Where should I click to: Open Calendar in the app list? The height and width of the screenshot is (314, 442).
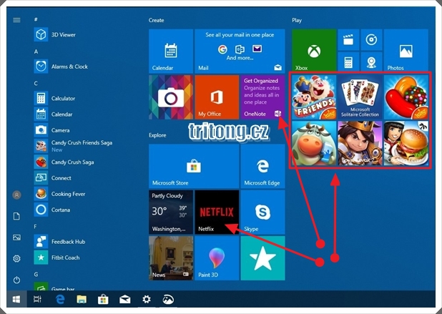tap(73, 114)
